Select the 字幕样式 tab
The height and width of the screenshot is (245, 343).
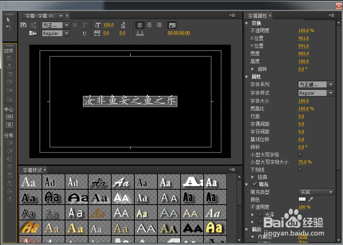32,170
